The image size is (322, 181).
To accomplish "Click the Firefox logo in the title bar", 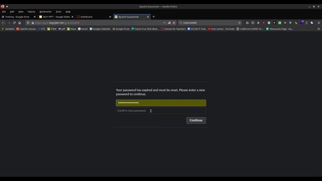I will (3, 7).
